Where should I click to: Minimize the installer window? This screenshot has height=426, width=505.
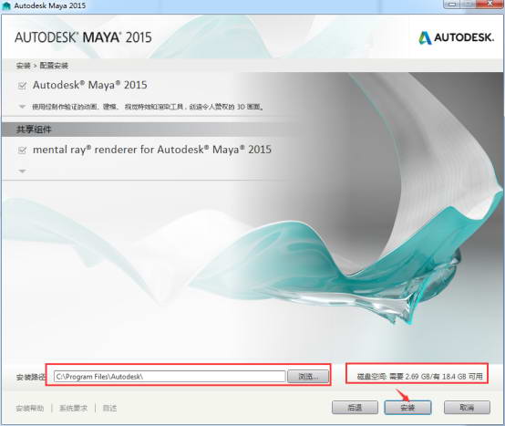tap(453, 5)
